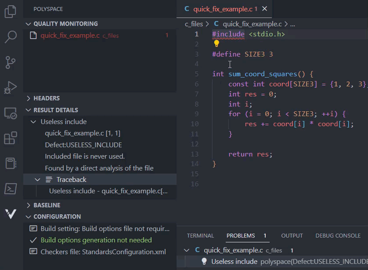Viewport: 368px width, 270px height.
Task: Click the Build setting entry icon
Action: coord(33,228)
